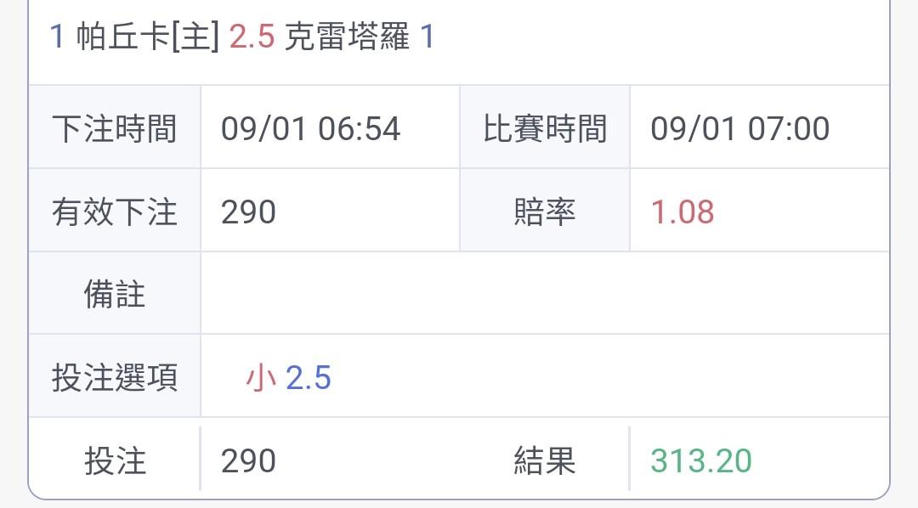This screenshot has height=508, width=918.
Task: Click the away score 1 after 克雷塔羅
Action: [x=427, y=38]
